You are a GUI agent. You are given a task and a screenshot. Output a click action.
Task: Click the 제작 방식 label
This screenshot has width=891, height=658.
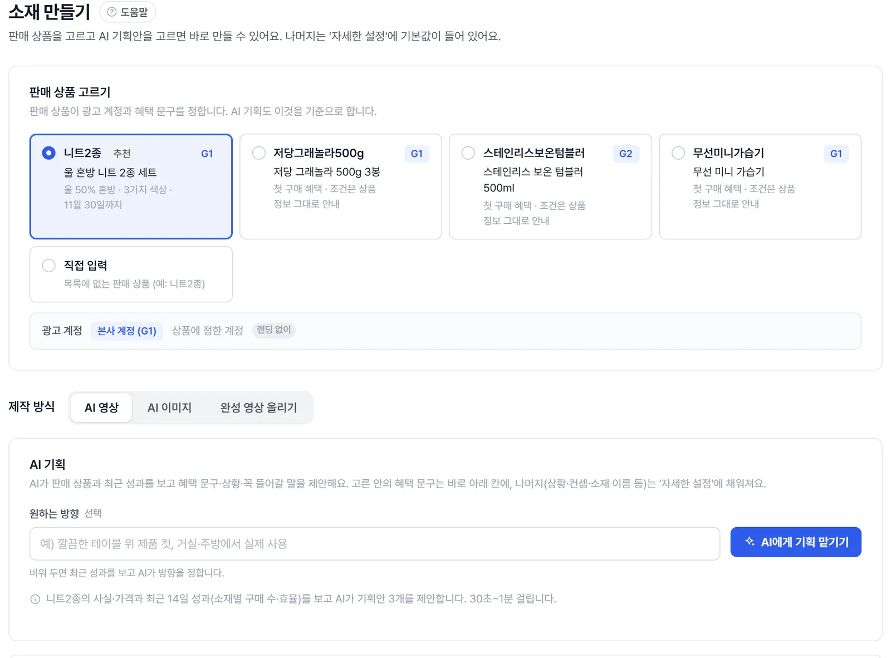click(32, 406)
